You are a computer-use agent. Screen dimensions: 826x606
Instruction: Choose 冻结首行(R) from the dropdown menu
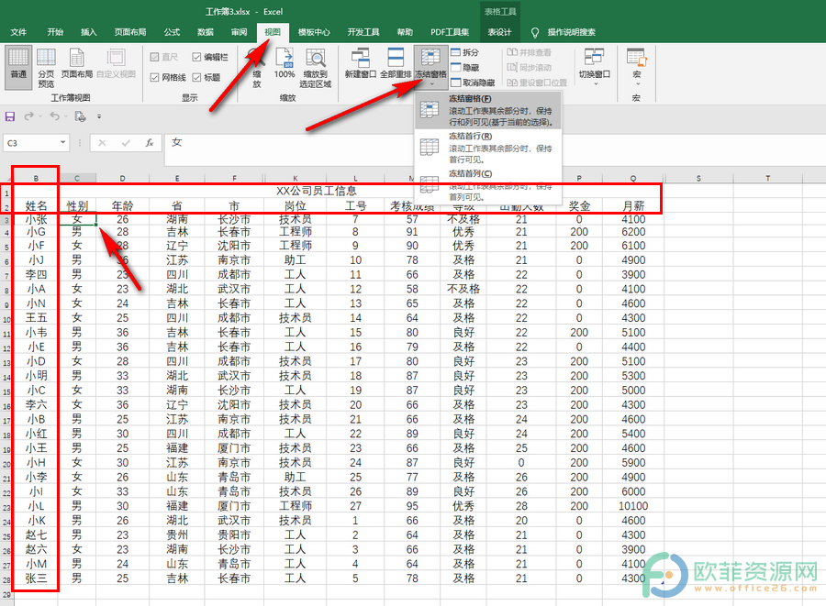pos(488,148)
